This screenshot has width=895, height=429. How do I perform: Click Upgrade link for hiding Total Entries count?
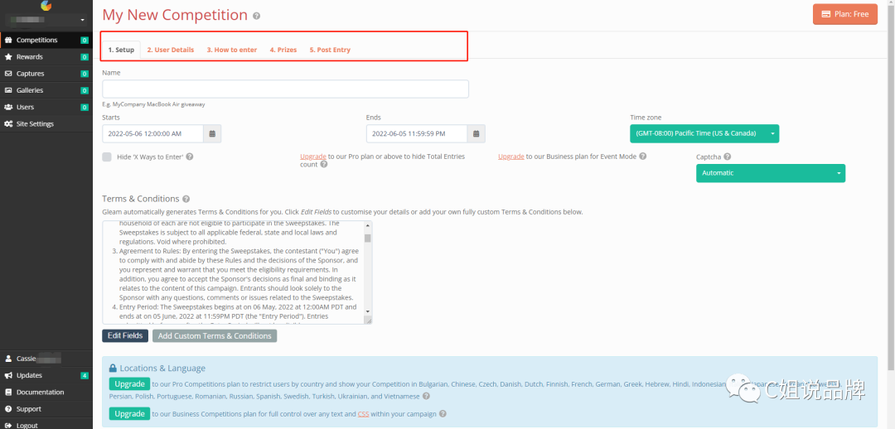313,157
